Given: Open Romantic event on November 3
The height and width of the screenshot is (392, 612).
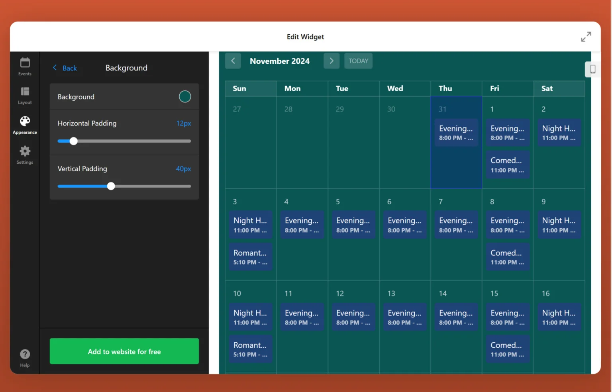Looking at the screenshot, I should [250, 257].
